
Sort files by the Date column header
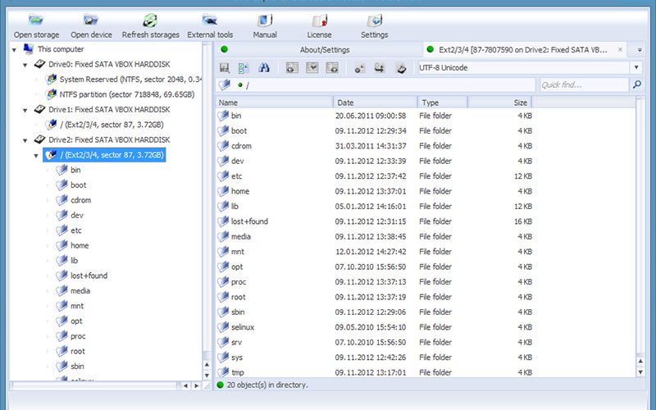coord(375,102)
